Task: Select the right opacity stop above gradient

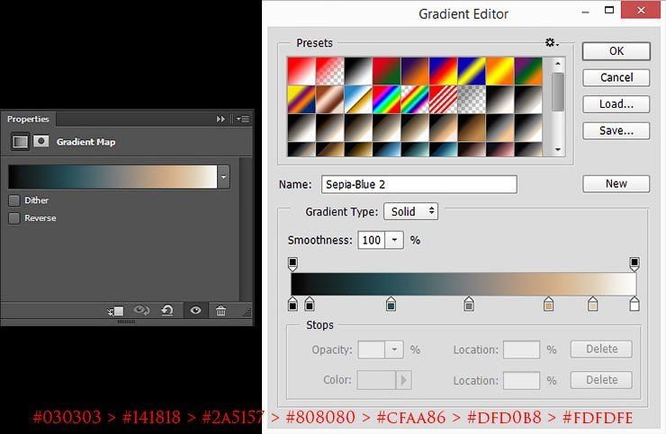Action: click(x=634, y=263)
